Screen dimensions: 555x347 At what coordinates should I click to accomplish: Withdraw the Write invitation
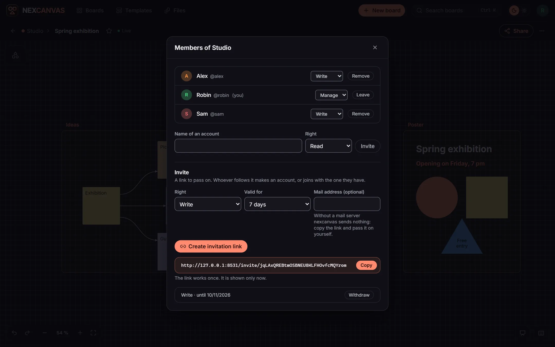(359, 295)
